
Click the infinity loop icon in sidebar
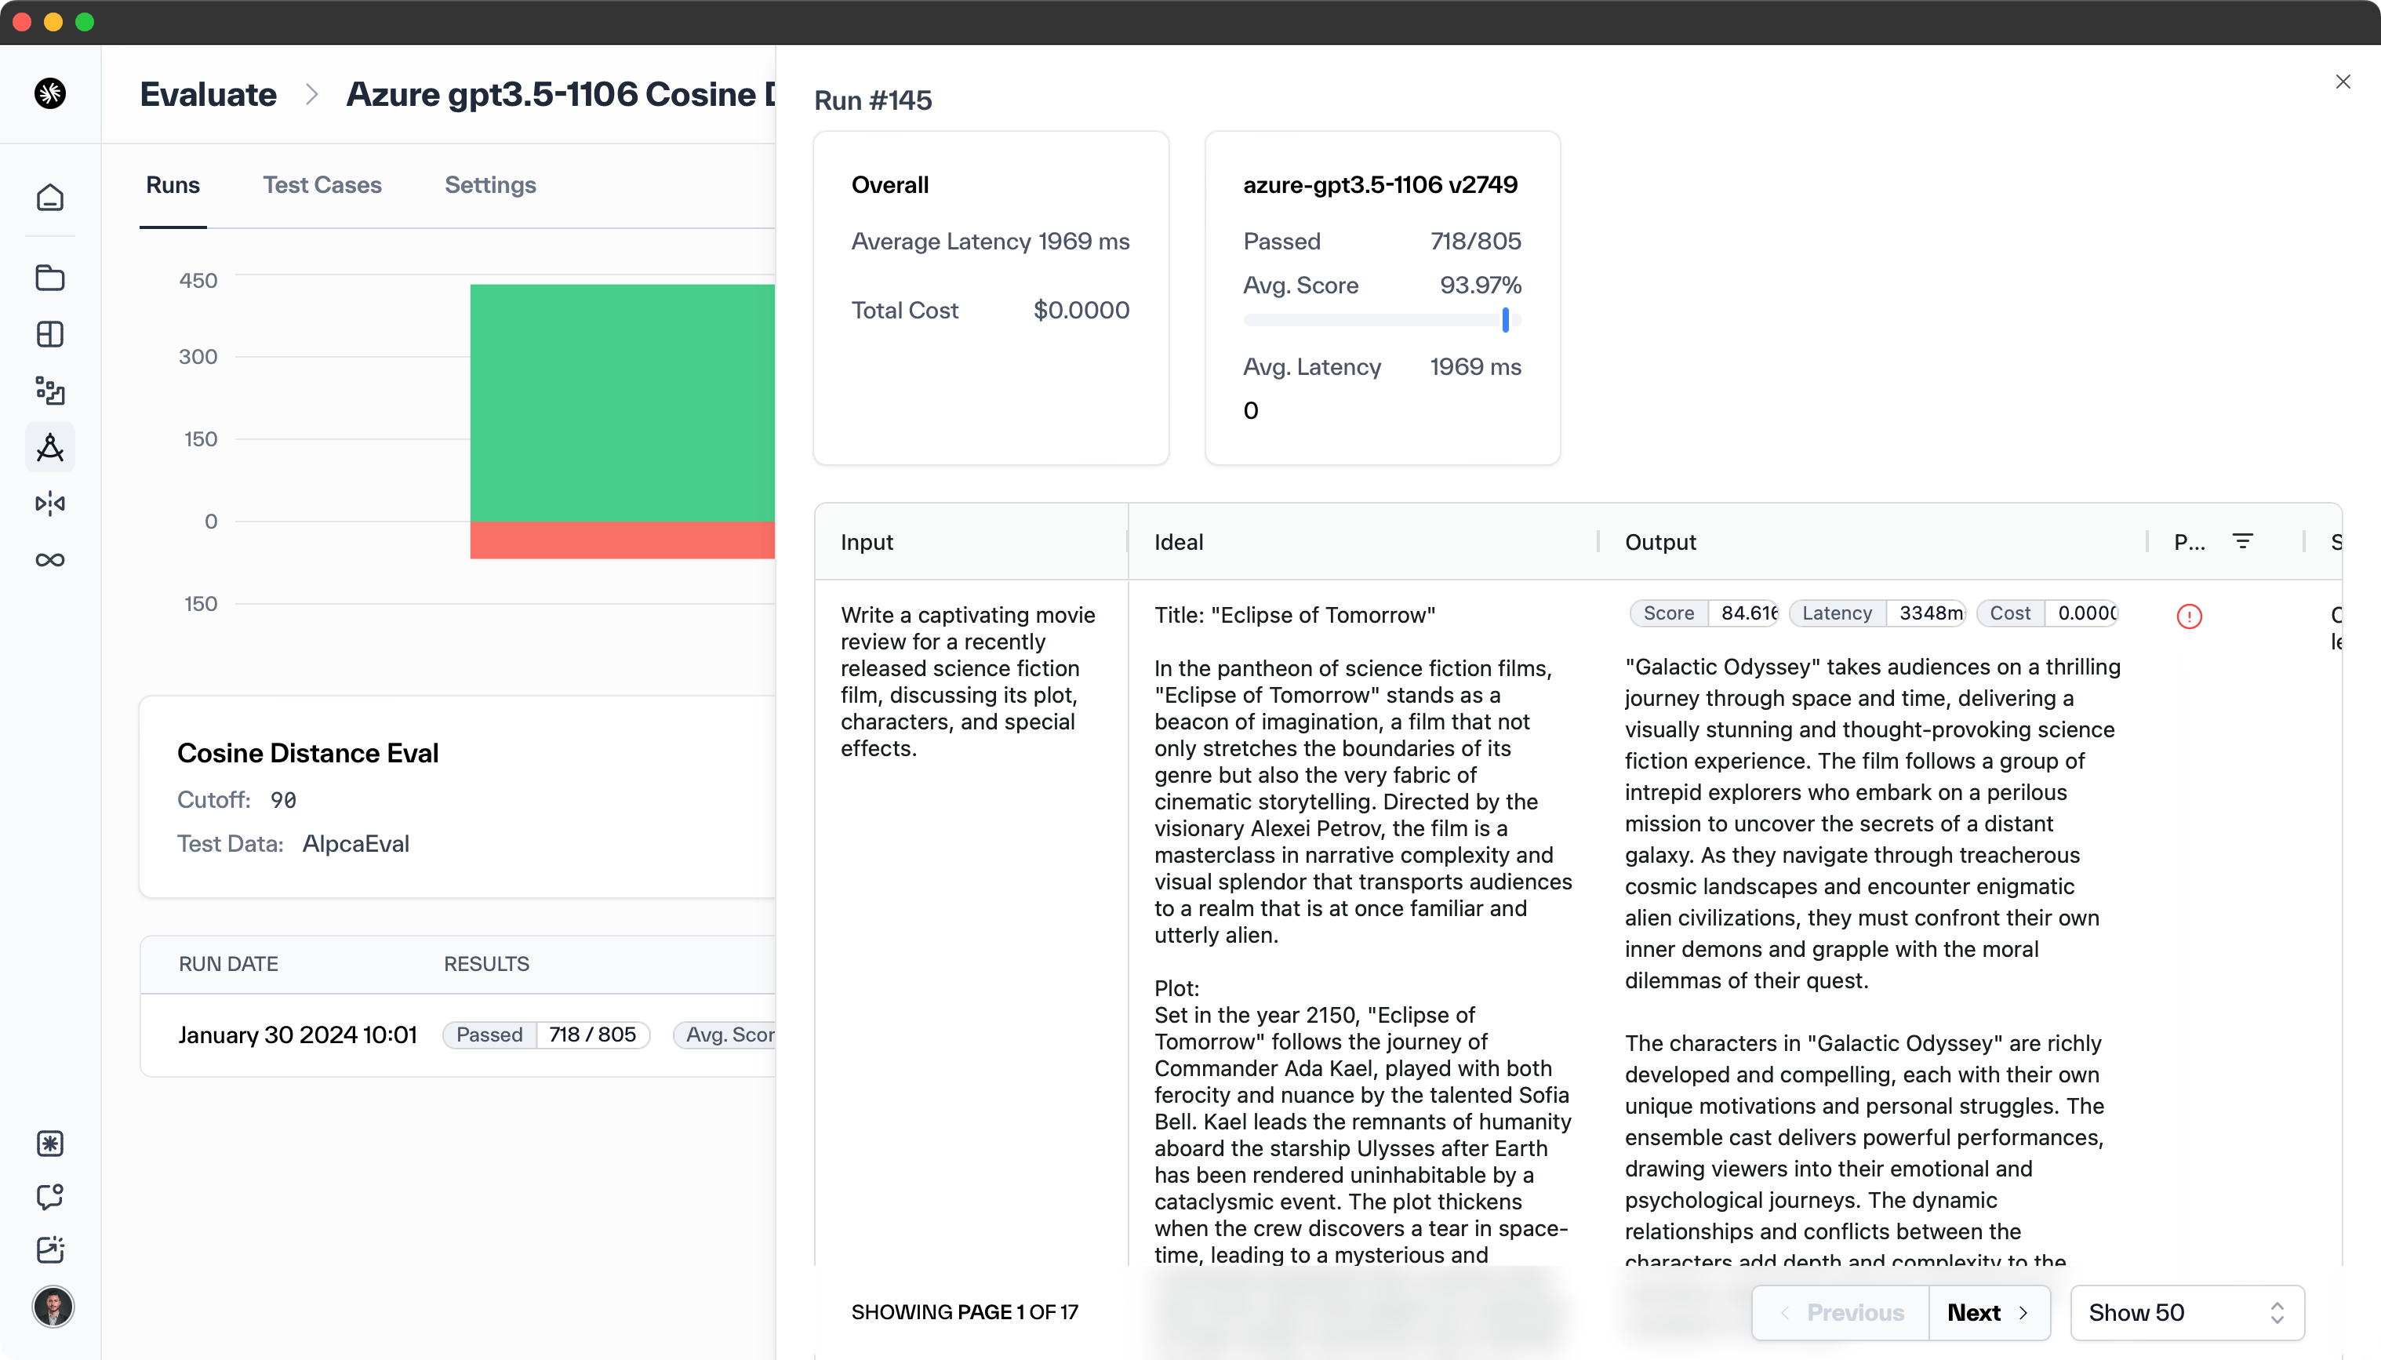(49, 559)
